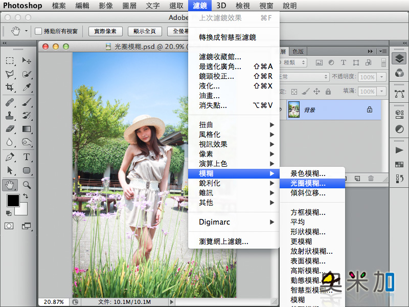The height and width of the screenshot is (307, 409).
Task: Select the Polygonal Lasso tool
Action: pos(10,74)
